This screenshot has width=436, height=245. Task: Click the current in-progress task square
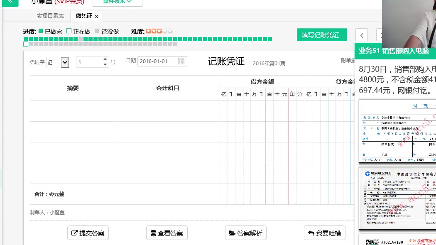point(26,44)
